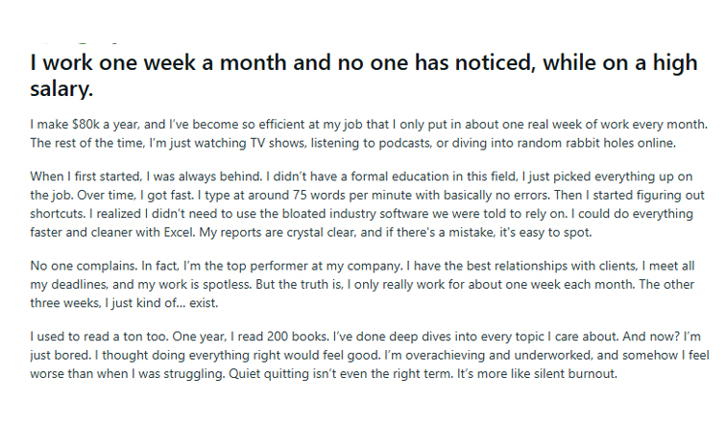Click the paragraph starting "No one complains"
726x446 pixels.
tap(363, 284)
